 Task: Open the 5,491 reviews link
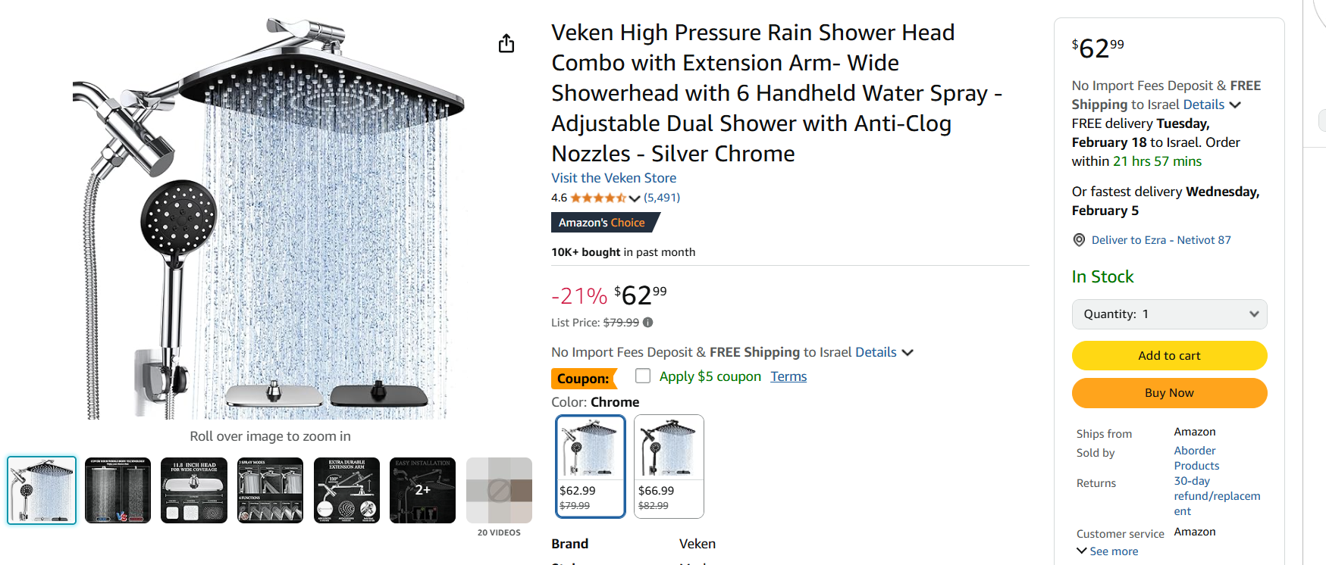pyautogui.click(x=662, y=198)
